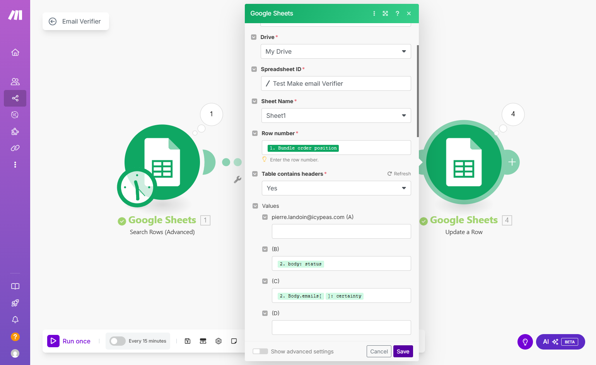
Task: Click the Refresh link for headers
Action: click(399, 174)
